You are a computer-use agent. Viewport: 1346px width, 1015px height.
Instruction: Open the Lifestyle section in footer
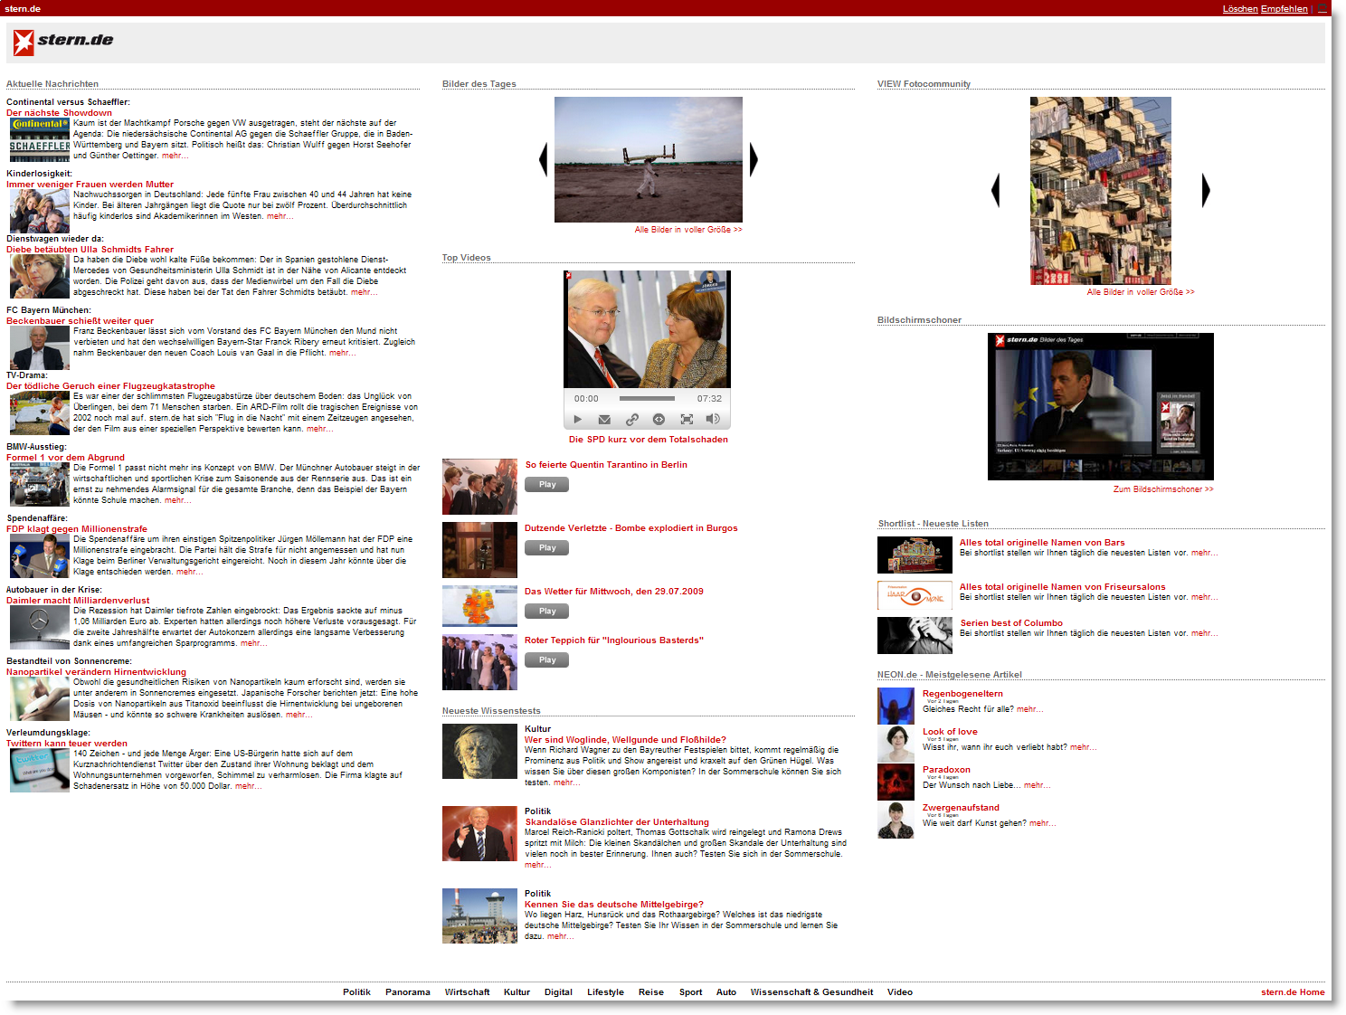tap(605, 992)
